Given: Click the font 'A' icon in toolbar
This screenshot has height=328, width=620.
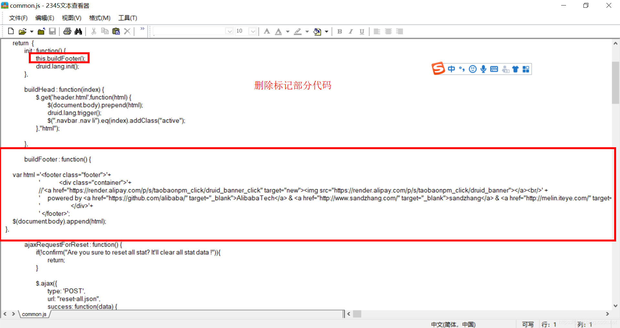Looking at the screenshot, I should tap(267, 31).
